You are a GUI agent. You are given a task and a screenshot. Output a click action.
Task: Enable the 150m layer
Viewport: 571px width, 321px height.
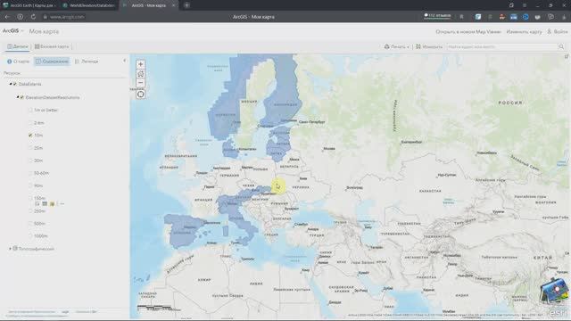point(30,198)
